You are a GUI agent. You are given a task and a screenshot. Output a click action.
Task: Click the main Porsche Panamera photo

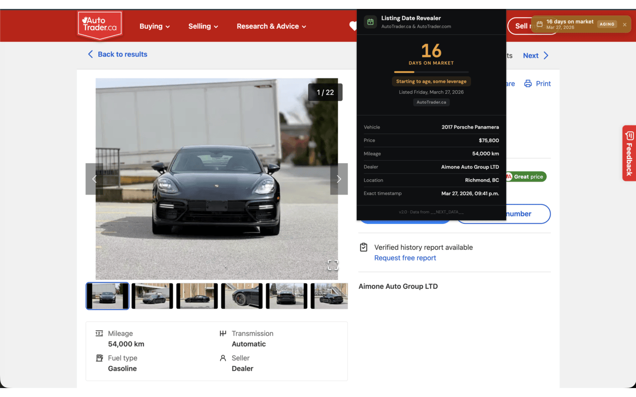click(217, 179)
